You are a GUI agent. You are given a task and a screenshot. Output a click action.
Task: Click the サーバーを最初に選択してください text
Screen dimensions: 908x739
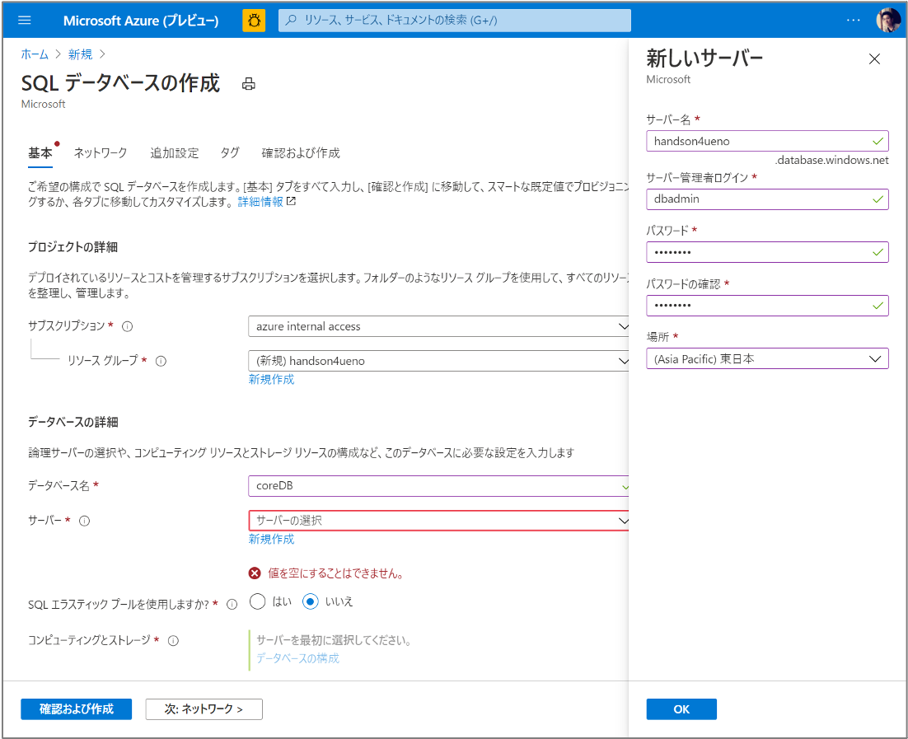(x=335, y=640)
